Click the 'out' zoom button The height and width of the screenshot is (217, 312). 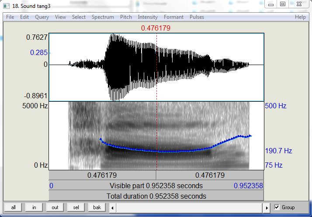click(55, 207)
